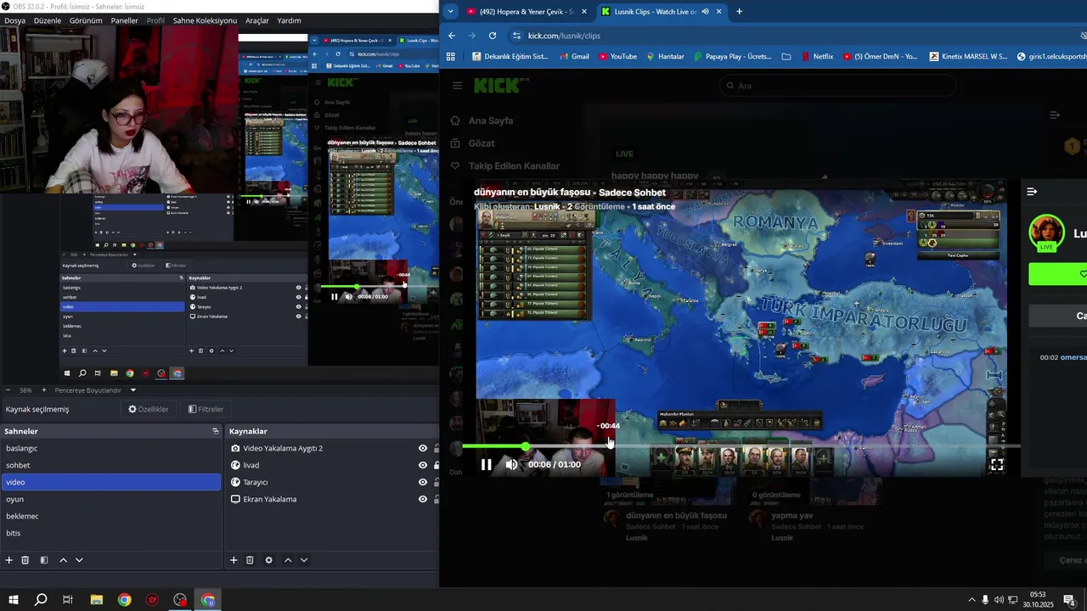Open the Kick hamburger sidebar menu
The width and height of the screenshot is (1087, 611).
(458, 86)
